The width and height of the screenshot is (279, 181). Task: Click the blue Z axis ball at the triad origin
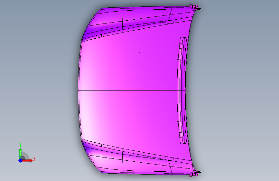pos(21,160)
